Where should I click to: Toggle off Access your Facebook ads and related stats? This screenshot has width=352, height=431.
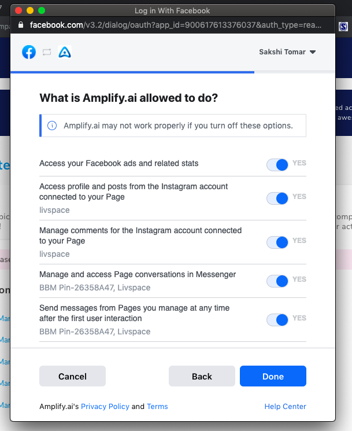point(277,165)
